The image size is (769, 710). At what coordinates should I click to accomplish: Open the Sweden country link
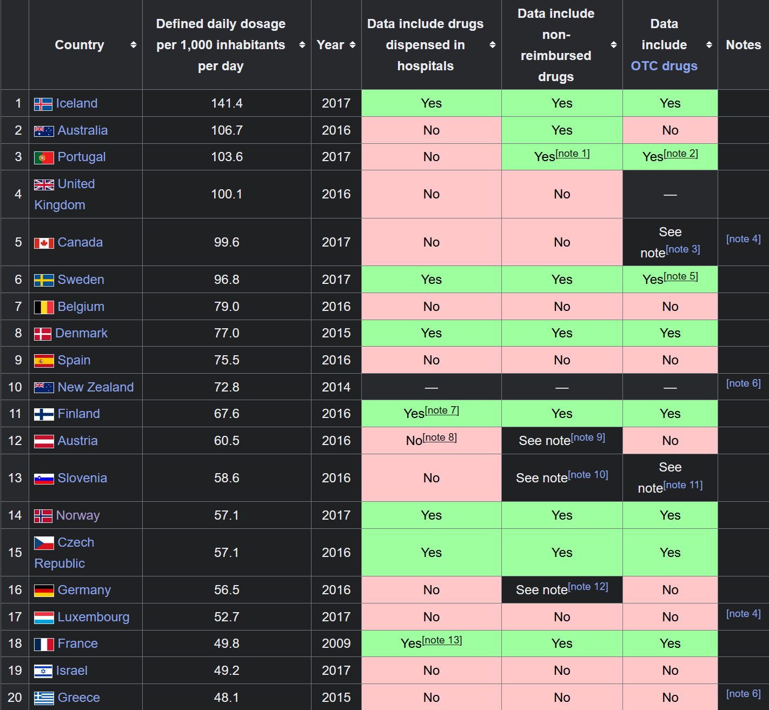[x=81, y=280]
